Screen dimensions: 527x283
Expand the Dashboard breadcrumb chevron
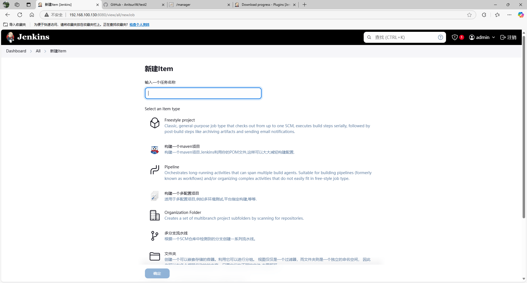(x=31, y=51)
